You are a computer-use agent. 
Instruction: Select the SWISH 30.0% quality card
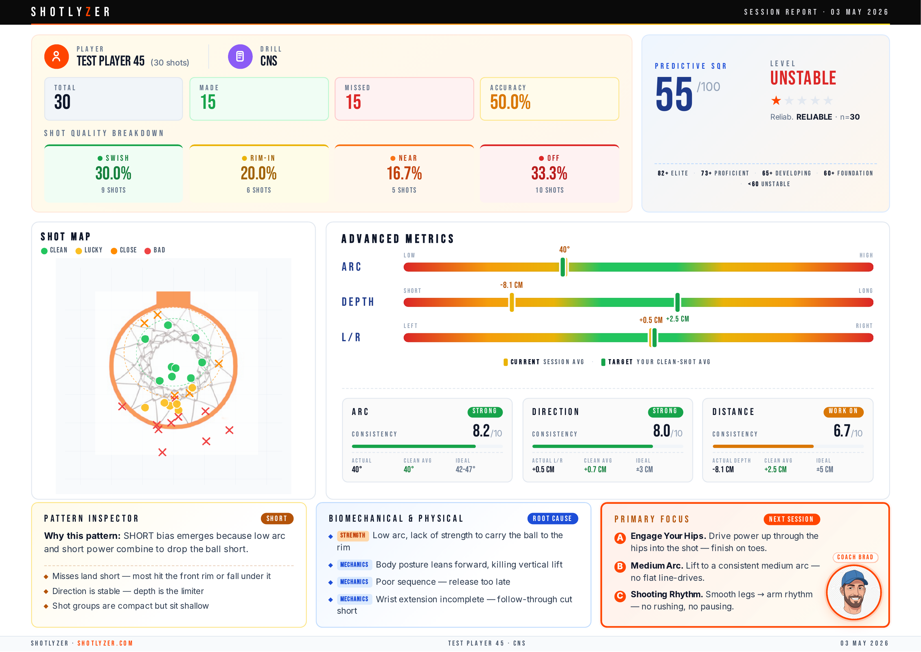[113, 173]
